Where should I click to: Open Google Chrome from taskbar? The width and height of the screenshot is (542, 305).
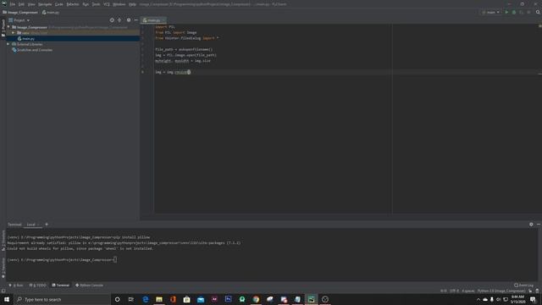[256, 299]
